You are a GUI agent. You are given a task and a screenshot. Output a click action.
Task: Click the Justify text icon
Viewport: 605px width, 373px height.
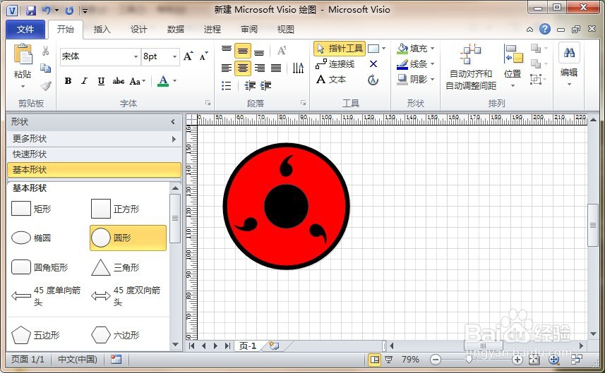click(276, 68)
